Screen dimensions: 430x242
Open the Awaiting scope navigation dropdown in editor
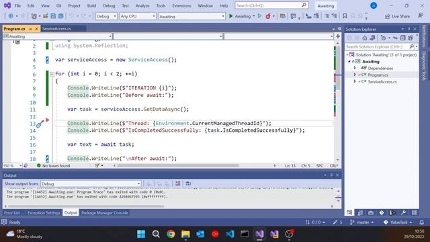point(58,36)
